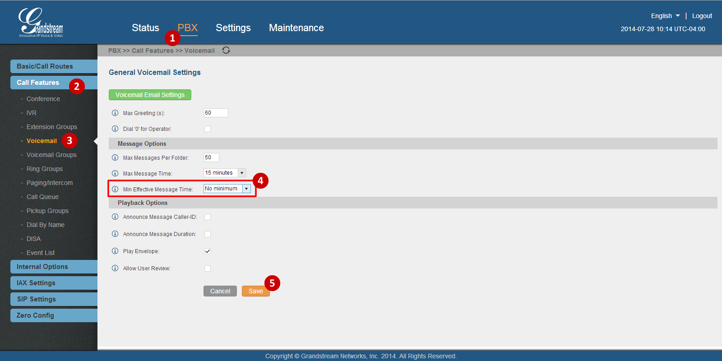Uncheck the Play Envelope checkbox
Viewport: 722px width, 361px height.
click(x=208, y=251)
